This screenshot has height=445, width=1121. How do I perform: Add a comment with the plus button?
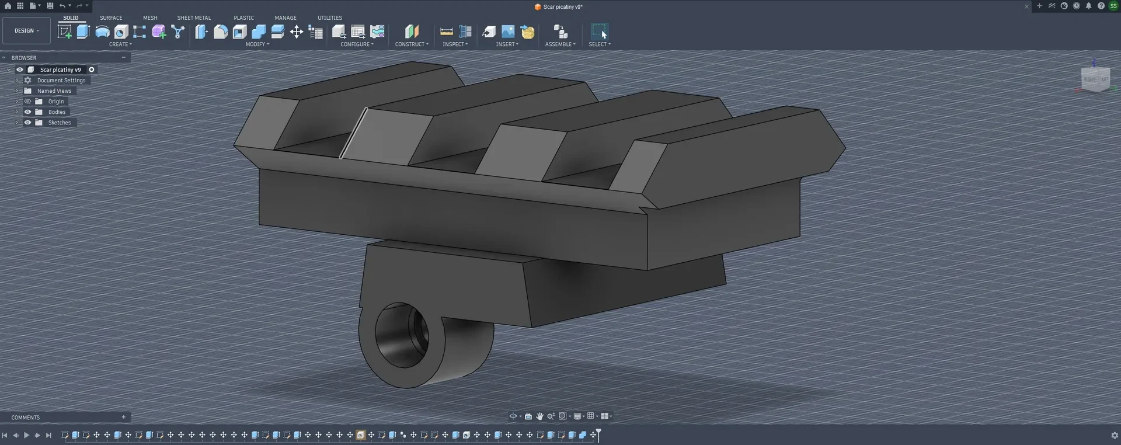(123, 418)
